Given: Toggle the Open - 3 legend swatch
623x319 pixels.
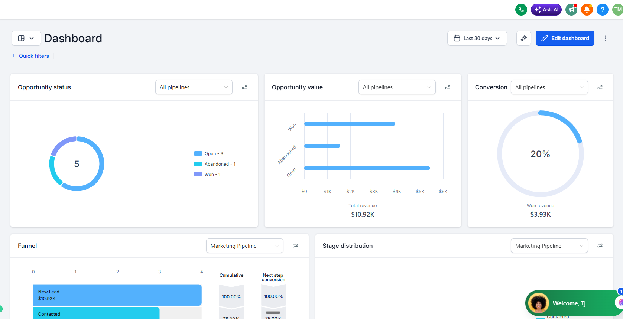Looking at the screenshot, I should (198, 153).
